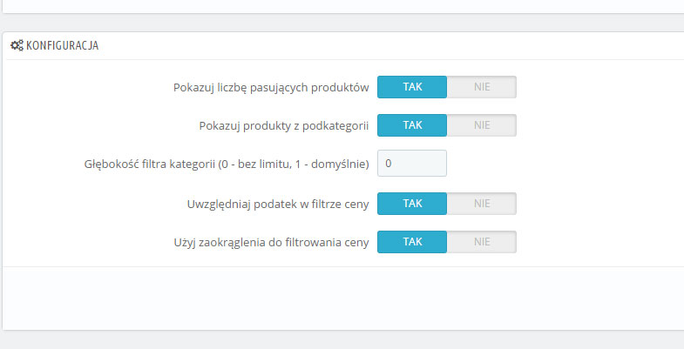Pick NIE for Użyj zaokrąglenia do filtrowania ceny
The image size is (684, 349).
482,242
